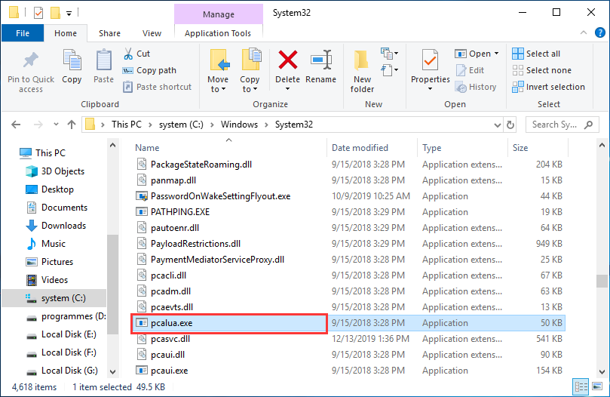This screenshot has width=610, height=397.
Task: Open the Easy access dropdown icon
Action: 389,70
